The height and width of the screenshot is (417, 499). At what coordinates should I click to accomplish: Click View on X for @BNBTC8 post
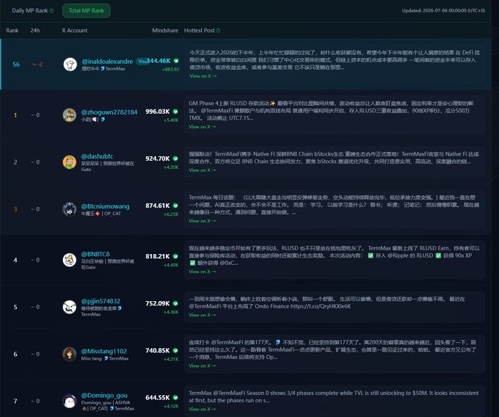coord(203,272)
